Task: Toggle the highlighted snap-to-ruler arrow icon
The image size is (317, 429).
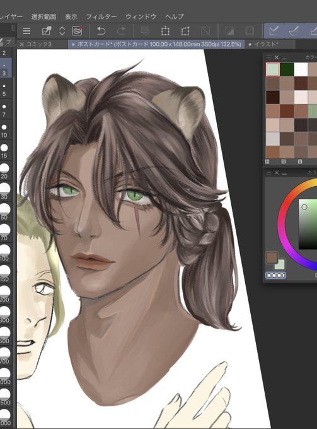Action: [274, 31]
